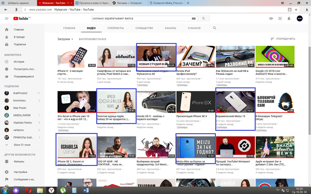The width and height of the screenshot is (311, 194).
Task: Search within the channel using the magnifier icon
Action: pos(215,28)
